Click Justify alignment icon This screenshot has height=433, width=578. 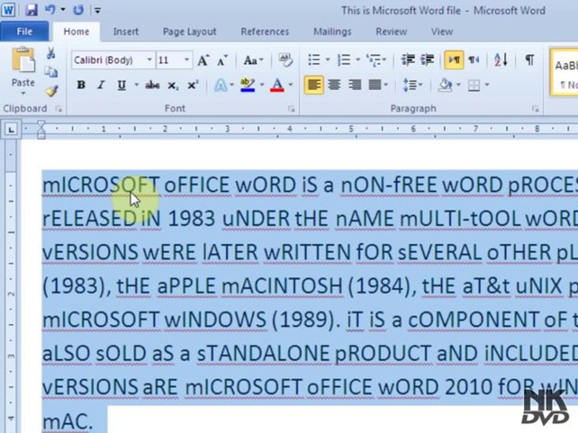tap(375, 85)
